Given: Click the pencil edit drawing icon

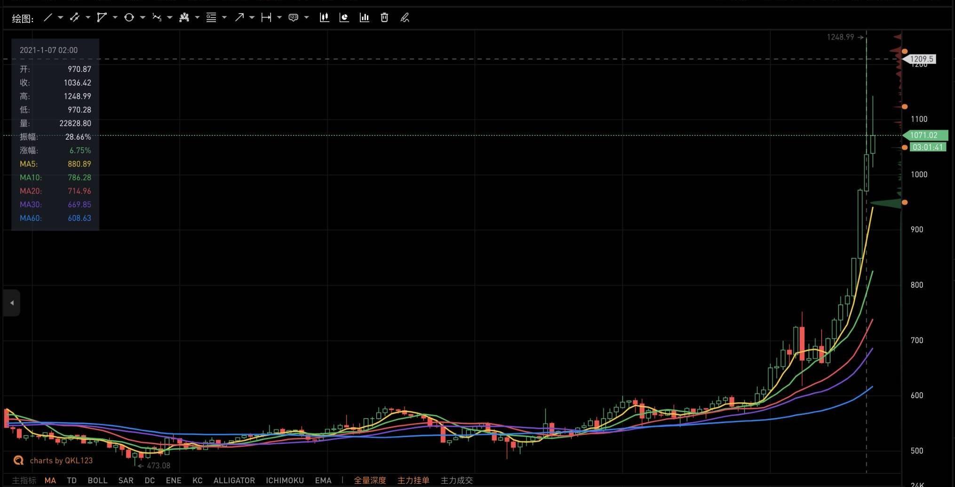Looking at the screenshot, I should tap(405, 18).
